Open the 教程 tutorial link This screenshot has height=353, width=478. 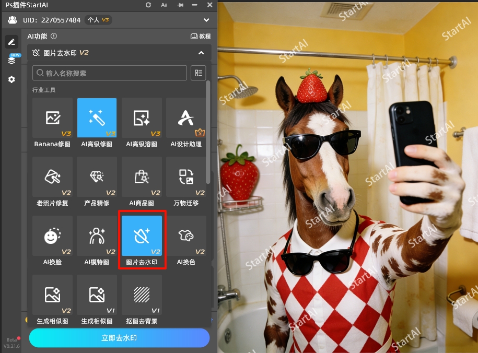pos(201,37)
